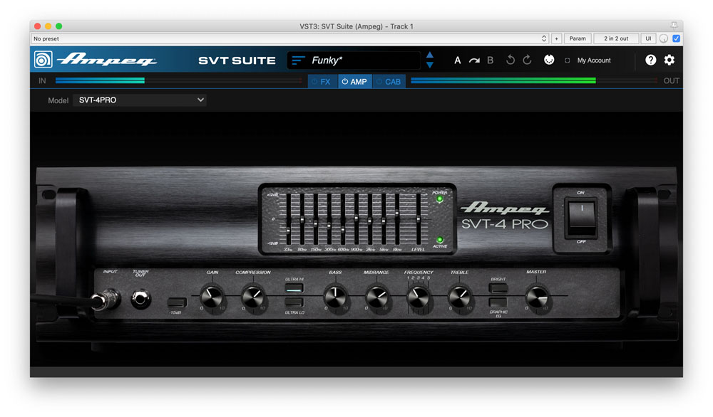The height and width of the screenshot is (417, 713).
Task: Toggle the Ultra Hi switch on the amp
Action: [x=294, y=288]
